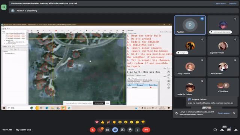The width and height of the screenshot is (240, 135).
Task: Click Category column header in table
Action: coord(140,85)
